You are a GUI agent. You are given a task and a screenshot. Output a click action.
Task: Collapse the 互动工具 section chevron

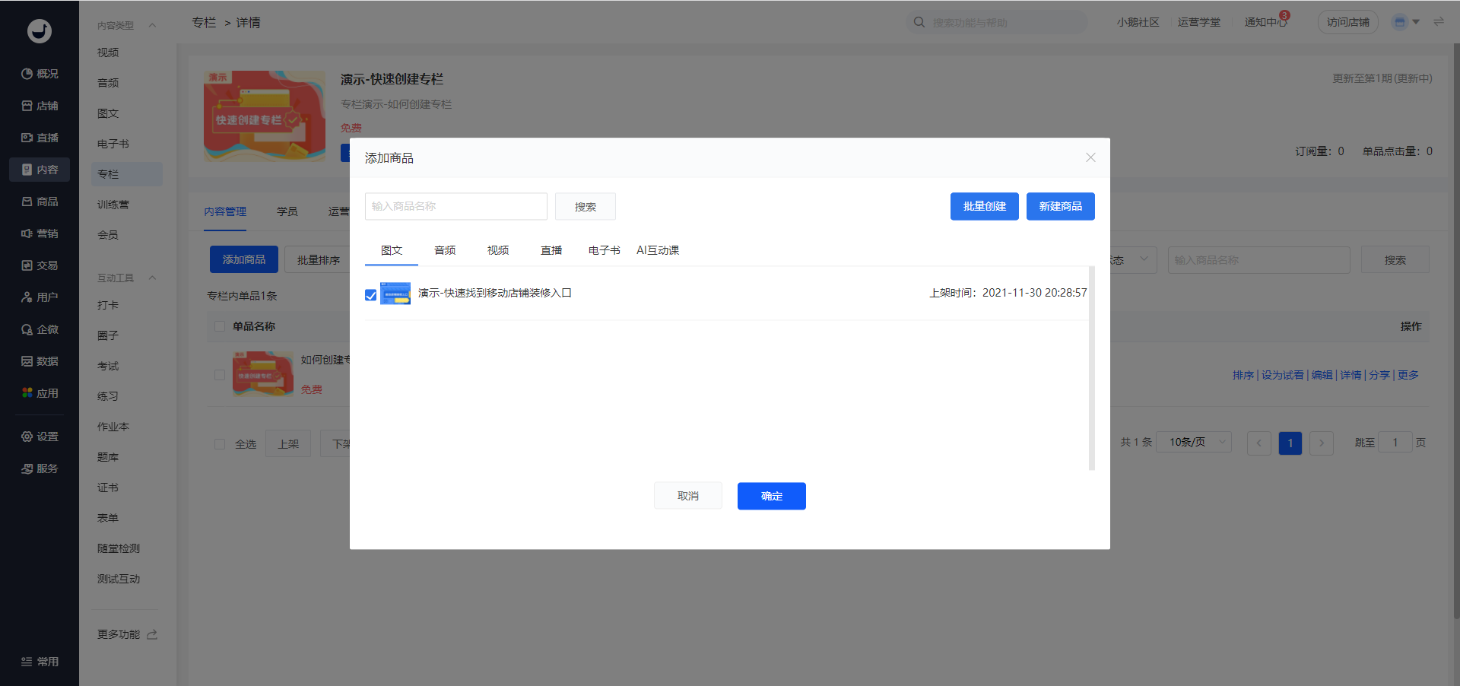[x=152, y=278]
